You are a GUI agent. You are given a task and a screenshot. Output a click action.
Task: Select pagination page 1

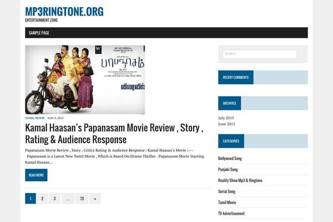tap(31, 199)
